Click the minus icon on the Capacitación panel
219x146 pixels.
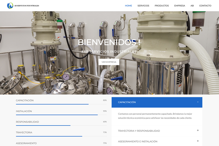(198, 102)
